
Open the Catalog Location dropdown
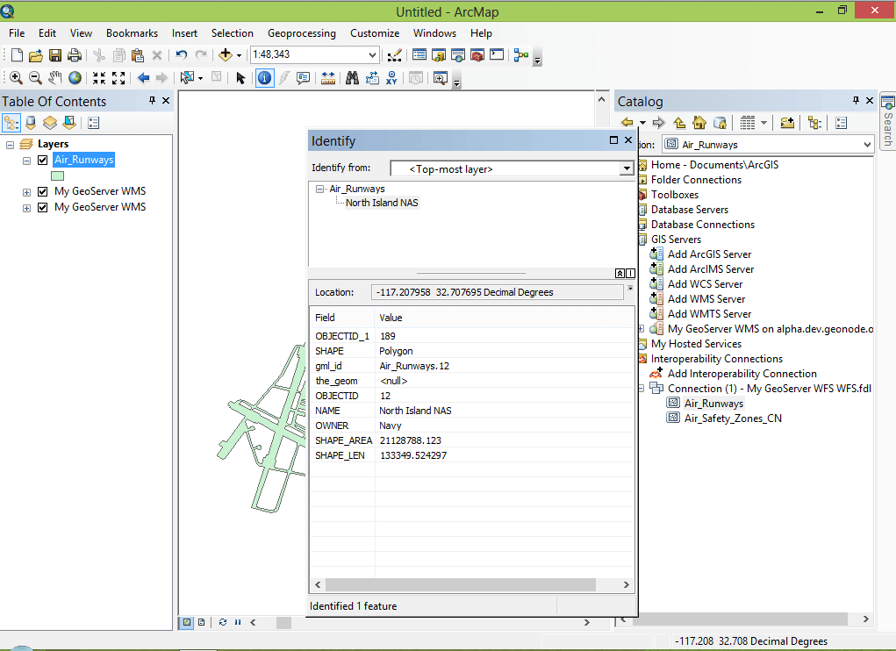(x=867, y=145)
